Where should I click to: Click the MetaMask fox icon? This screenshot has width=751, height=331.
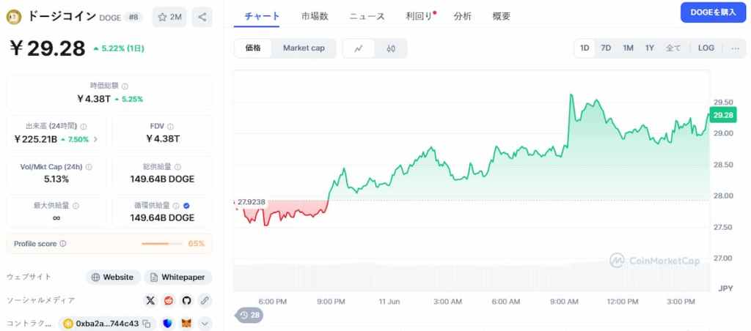186,324
